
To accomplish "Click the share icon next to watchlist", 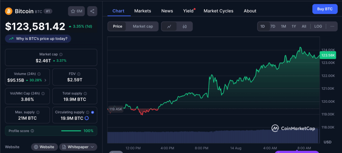I will [x=92, y=11].
